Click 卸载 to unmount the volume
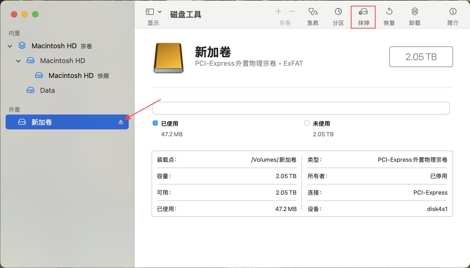 [415, 16]
